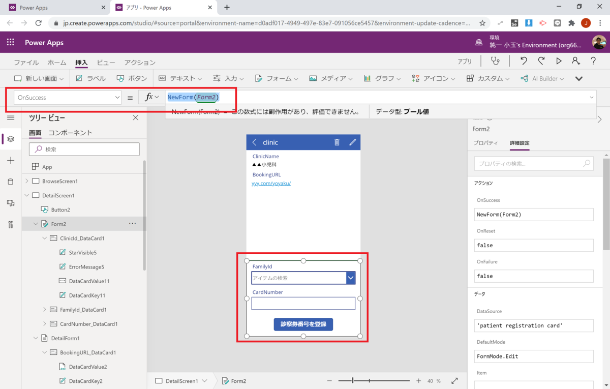Collapse ClinicId_DataCard1 node
Screen dimensions: 610x389
tap(45, 238)
